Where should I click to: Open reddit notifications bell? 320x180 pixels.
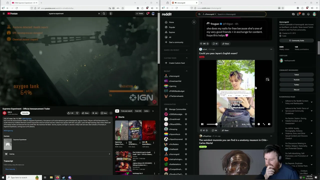click(x=308, y=14)
